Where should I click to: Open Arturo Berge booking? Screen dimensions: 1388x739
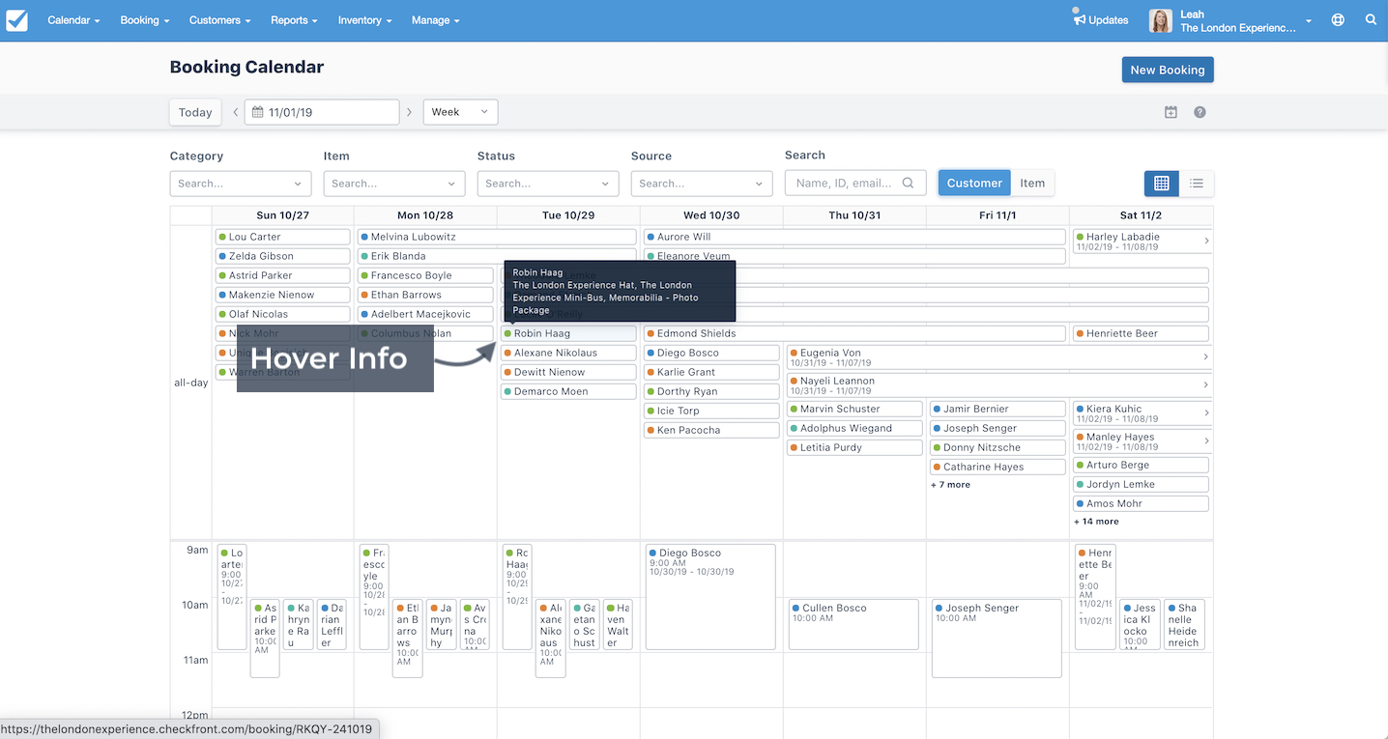click(1141, 465)
